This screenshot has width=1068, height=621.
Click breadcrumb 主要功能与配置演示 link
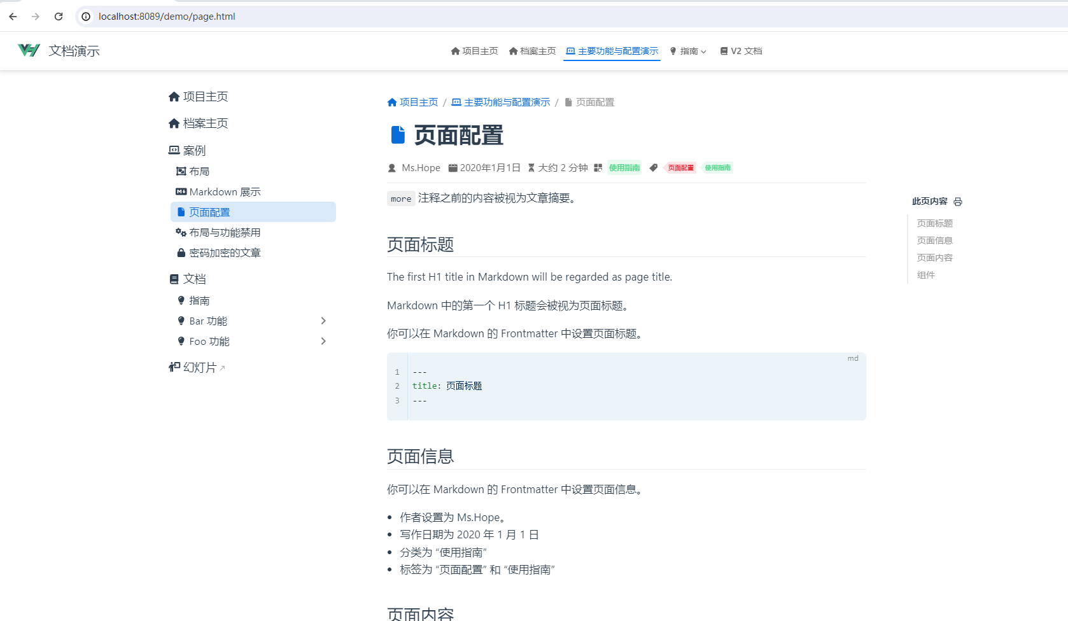click(501, 102)
